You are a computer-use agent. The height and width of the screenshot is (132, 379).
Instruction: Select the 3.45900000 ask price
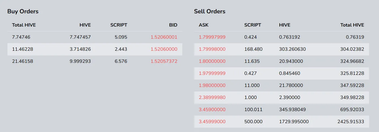[212, 109]
